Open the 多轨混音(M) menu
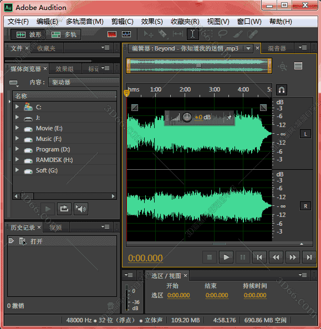The height and width of the screenshot is (329, 321). point(84,22)
